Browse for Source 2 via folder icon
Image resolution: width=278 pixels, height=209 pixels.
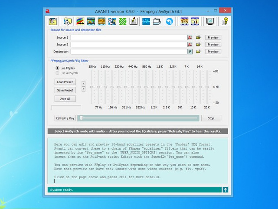[198, 45]
